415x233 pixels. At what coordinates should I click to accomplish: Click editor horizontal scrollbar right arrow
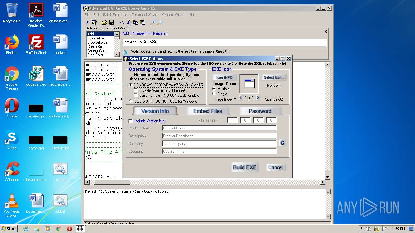point(322,182)
